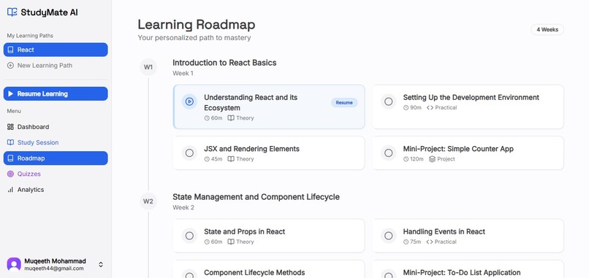Click State Management and Component Lifecycle heading
This screenshot has height=278, width=589.
(256, 197)
